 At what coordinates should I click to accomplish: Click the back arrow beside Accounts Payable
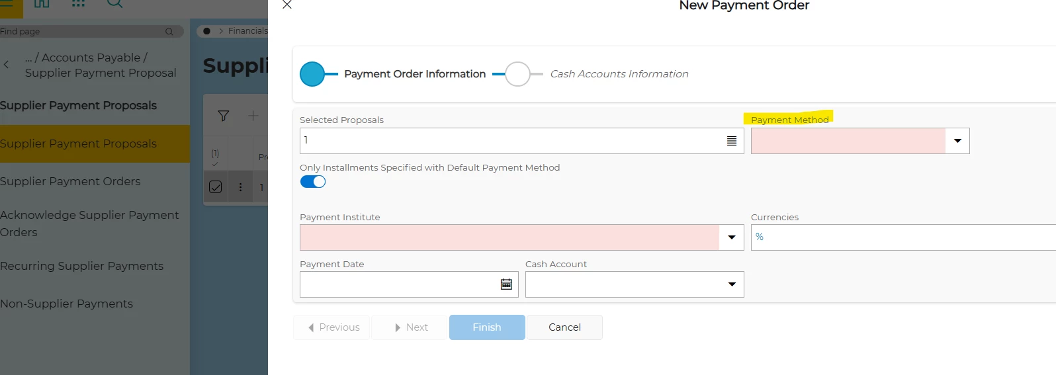[7, 65]
